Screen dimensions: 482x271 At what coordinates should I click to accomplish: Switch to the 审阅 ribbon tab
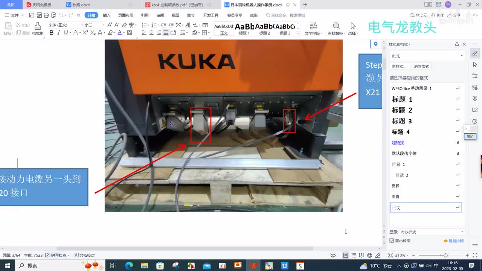click(160, 15)
